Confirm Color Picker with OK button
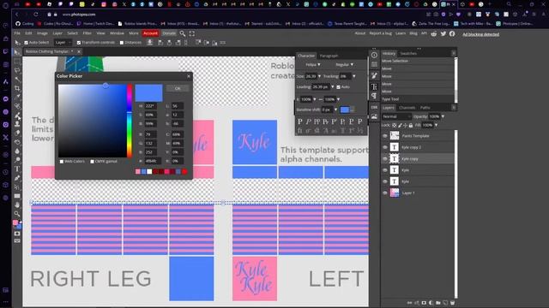 pos(178,88)
